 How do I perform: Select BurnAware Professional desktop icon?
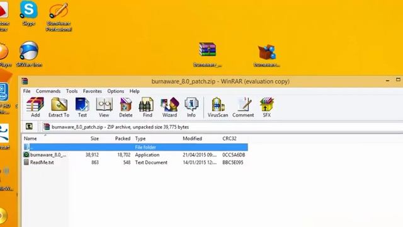pyautogui.click(x=59, y=17)
